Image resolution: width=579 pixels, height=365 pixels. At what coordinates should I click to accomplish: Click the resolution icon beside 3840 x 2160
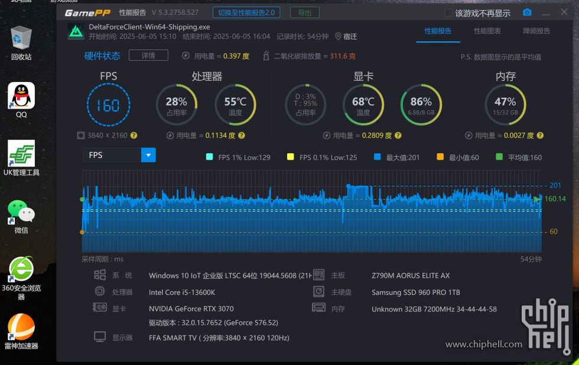pyautogui.click(x=81, y=135)
